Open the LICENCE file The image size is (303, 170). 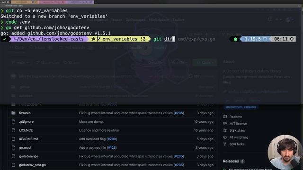click(x=26, y=130)
